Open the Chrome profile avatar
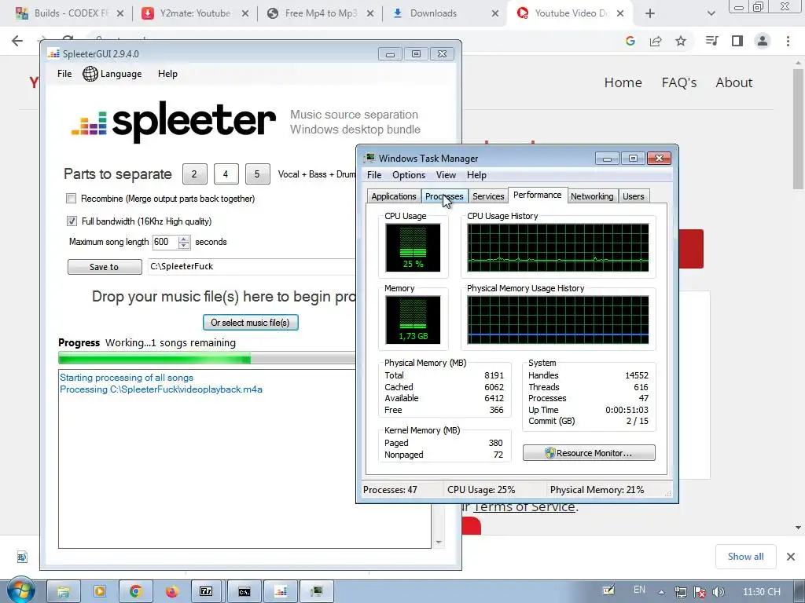805x603 pixels. point(763,41)
